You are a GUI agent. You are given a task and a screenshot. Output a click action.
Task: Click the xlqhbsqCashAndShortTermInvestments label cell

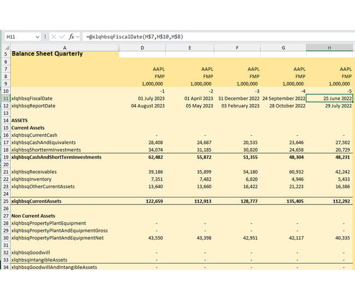click(65, 157)
